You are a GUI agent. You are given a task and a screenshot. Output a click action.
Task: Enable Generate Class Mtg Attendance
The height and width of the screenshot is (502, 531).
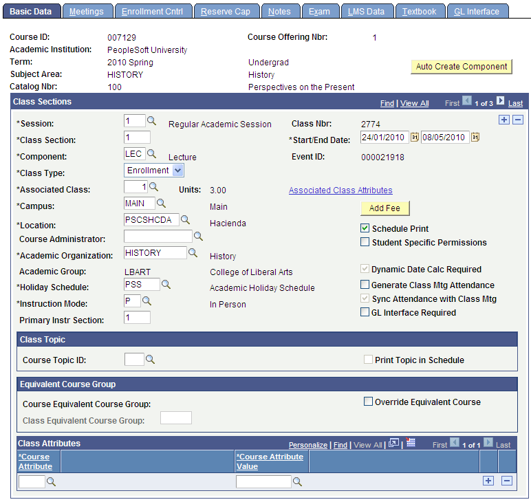365,284
